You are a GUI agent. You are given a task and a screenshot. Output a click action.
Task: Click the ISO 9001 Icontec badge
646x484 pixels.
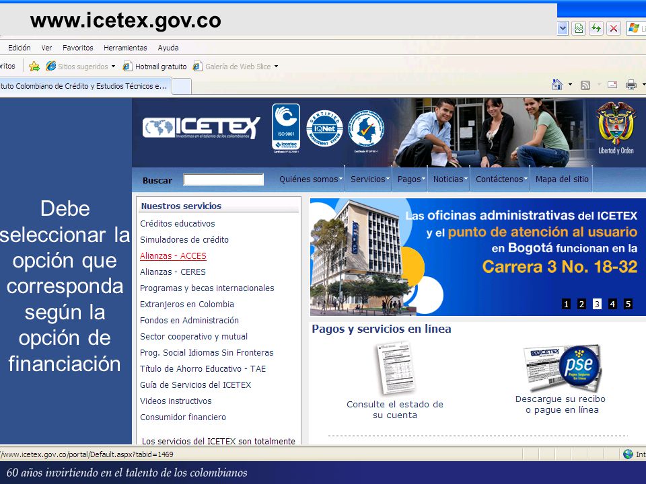click(286, 128)
